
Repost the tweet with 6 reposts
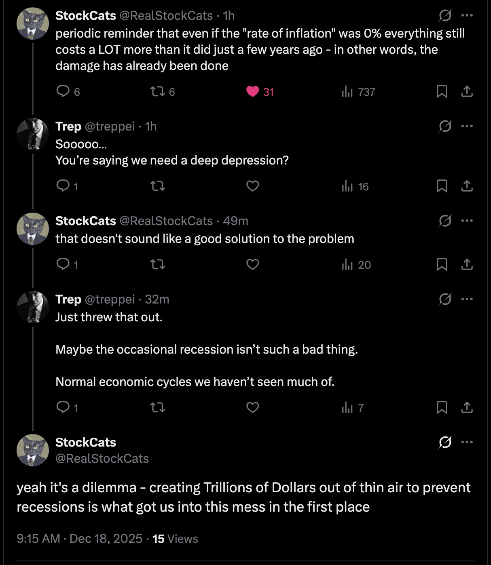pos(157,92)
